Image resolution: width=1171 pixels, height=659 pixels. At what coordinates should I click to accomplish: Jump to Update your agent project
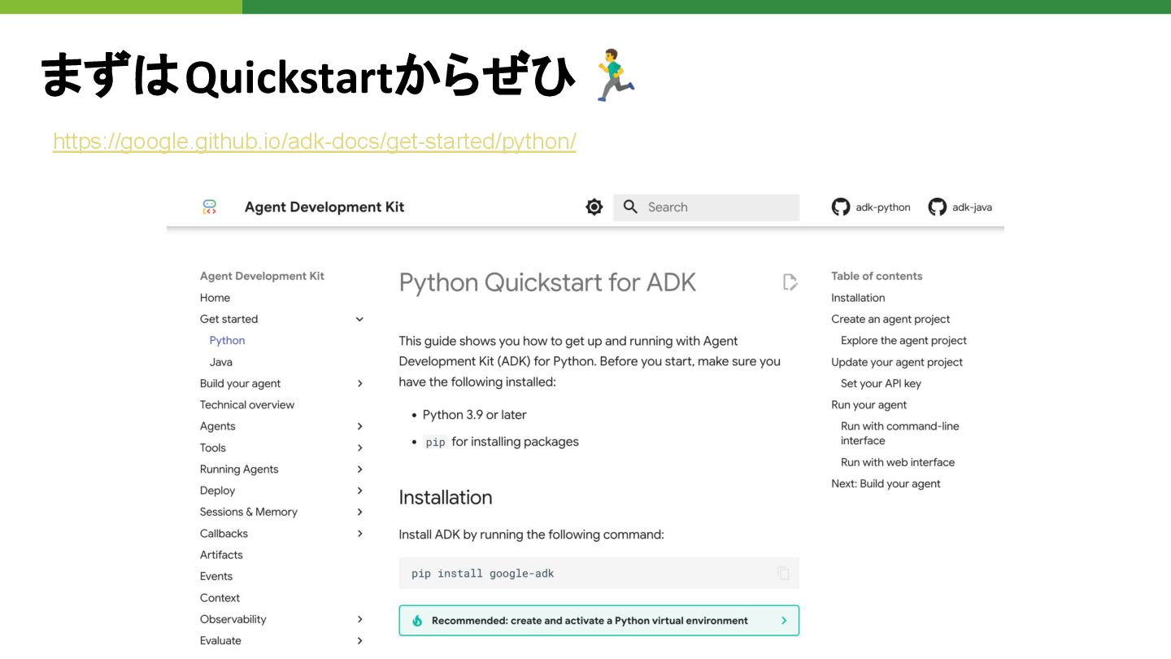tap(897, 362)
